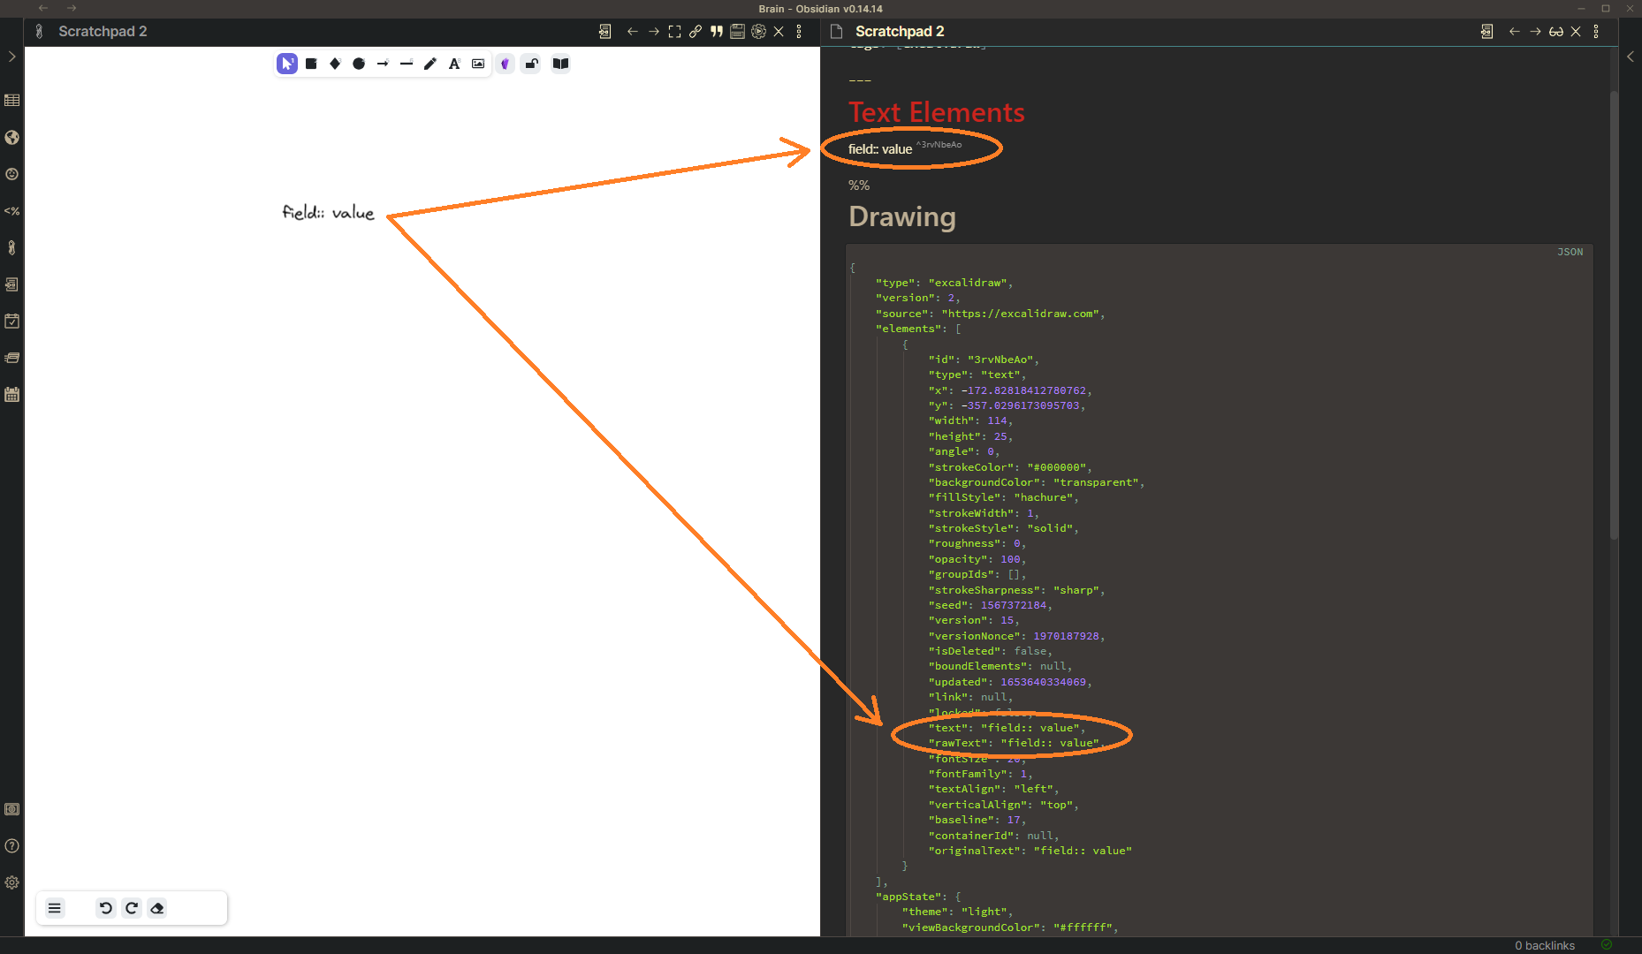Open Obsidian Settings gear
1642x954 pixels.
(11, 882)
